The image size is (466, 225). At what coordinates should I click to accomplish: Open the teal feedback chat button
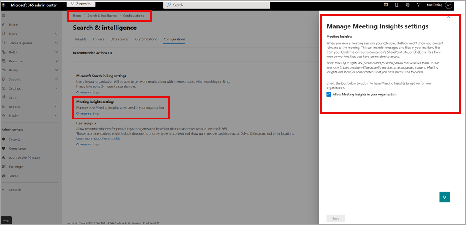click(x=445, y=197)
